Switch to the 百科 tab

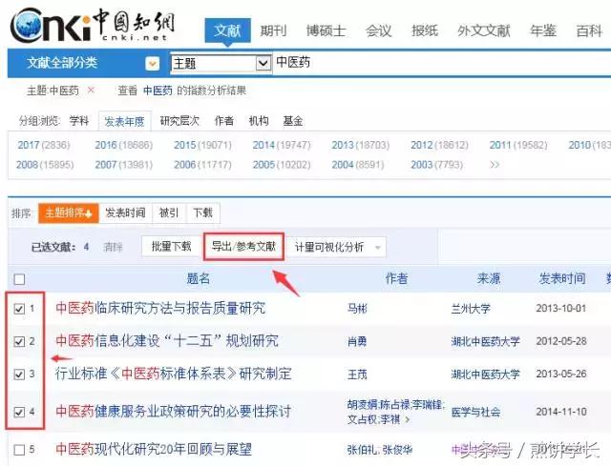point(589,30)
